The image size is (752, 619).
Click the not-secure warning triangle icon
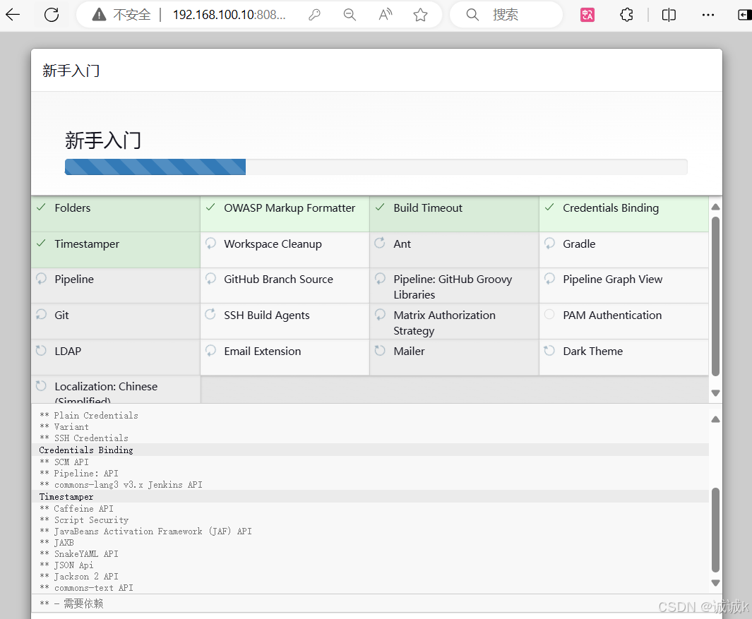pos(99,15)
